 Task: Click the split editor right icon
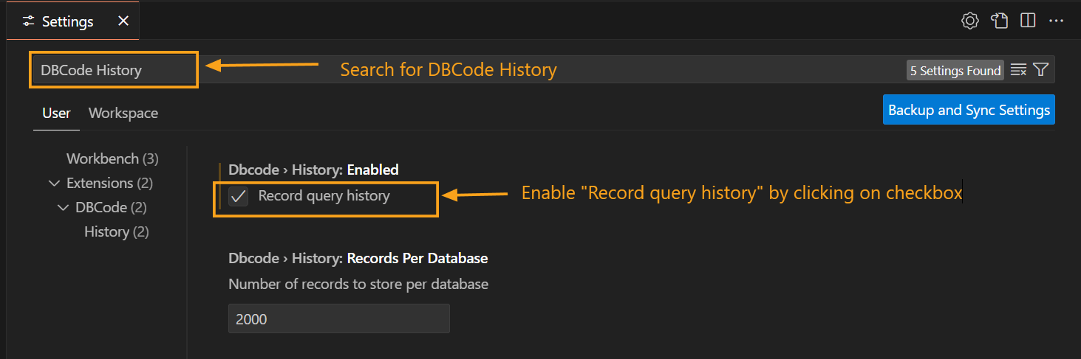pos(1028,21)
